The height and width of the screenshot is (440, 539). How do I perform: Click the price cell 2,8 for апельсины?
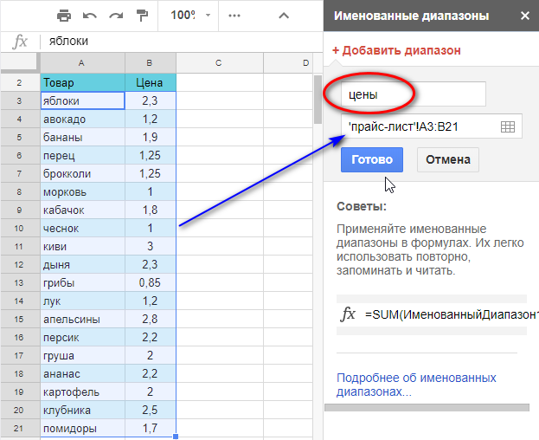pyautogui.click(x=151, y=320)
